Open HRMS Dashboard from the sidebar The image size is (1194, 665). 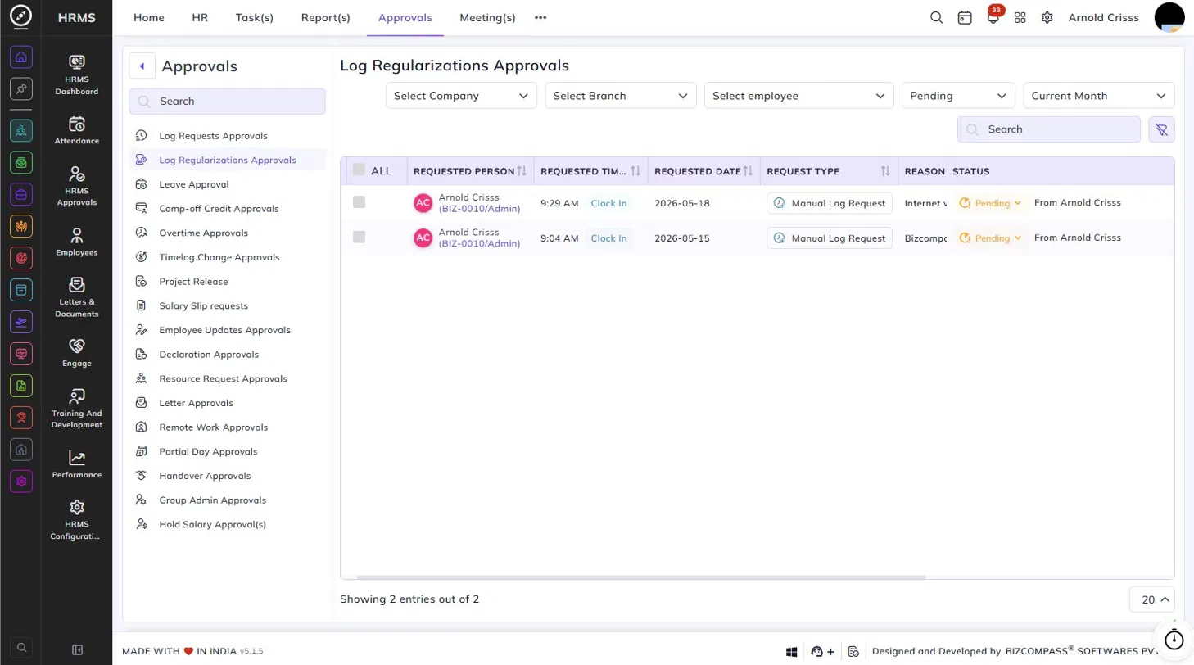tap(77, 75)
